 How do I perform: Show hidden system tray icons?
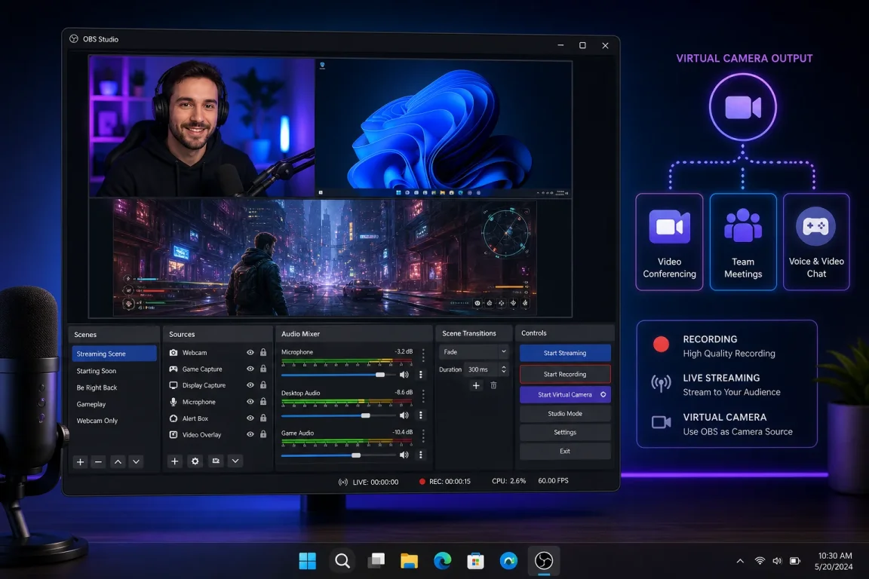click(740, 561)
